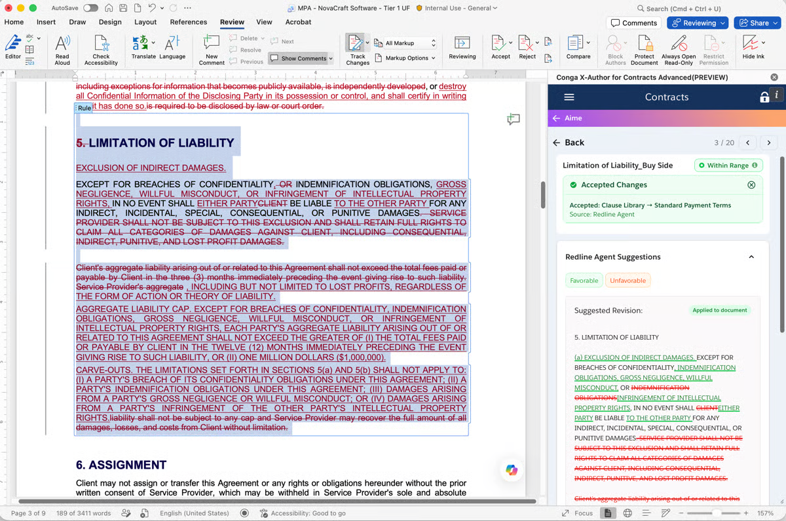Image resolution: width=786 pixels, height=521 pixels.
Task: Toggle the AutoSave switch
Action: point(90,8)
